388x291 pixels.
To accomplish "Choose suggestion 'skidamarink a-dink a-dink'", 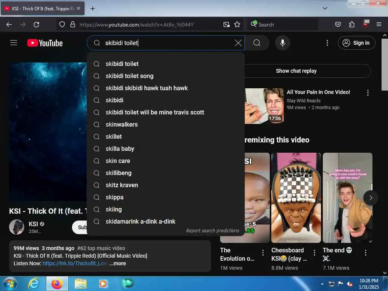I will tap(166, 221).
